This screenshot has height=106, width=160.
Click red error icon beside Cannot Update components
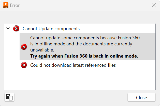click(16, 28)
